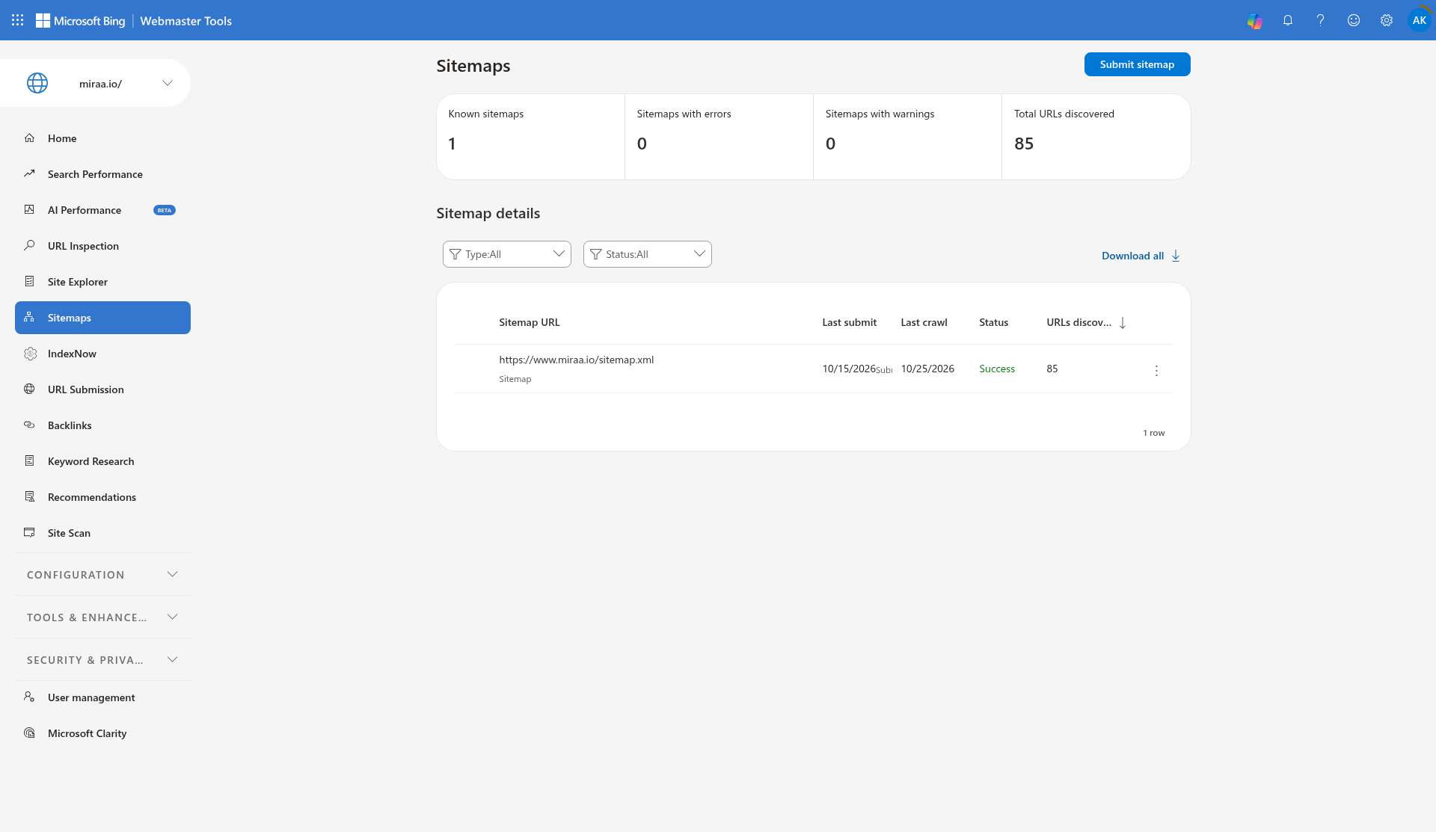The image size is (1436, 832).
Task: Expand the CONFIGURATION section
Action: [103, 575]
